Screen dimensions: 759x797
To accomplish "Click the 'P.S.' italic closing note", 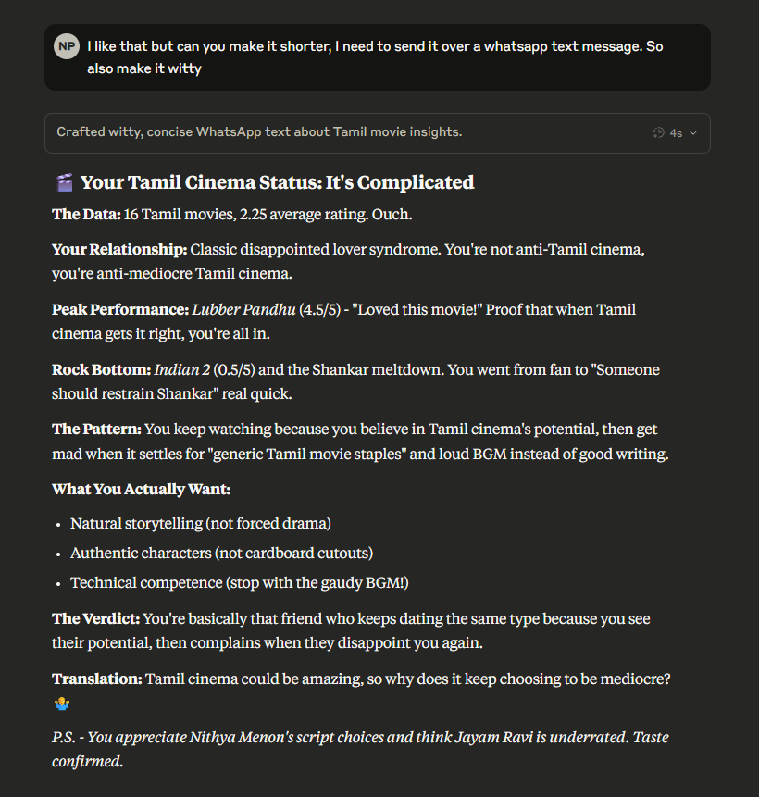I will coord(360,749).
